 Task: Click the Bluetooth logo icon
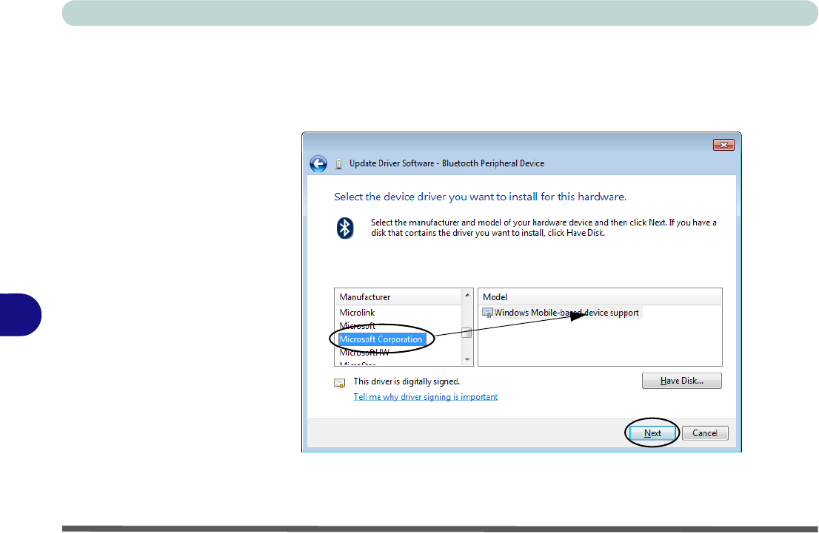pos(345,228)
